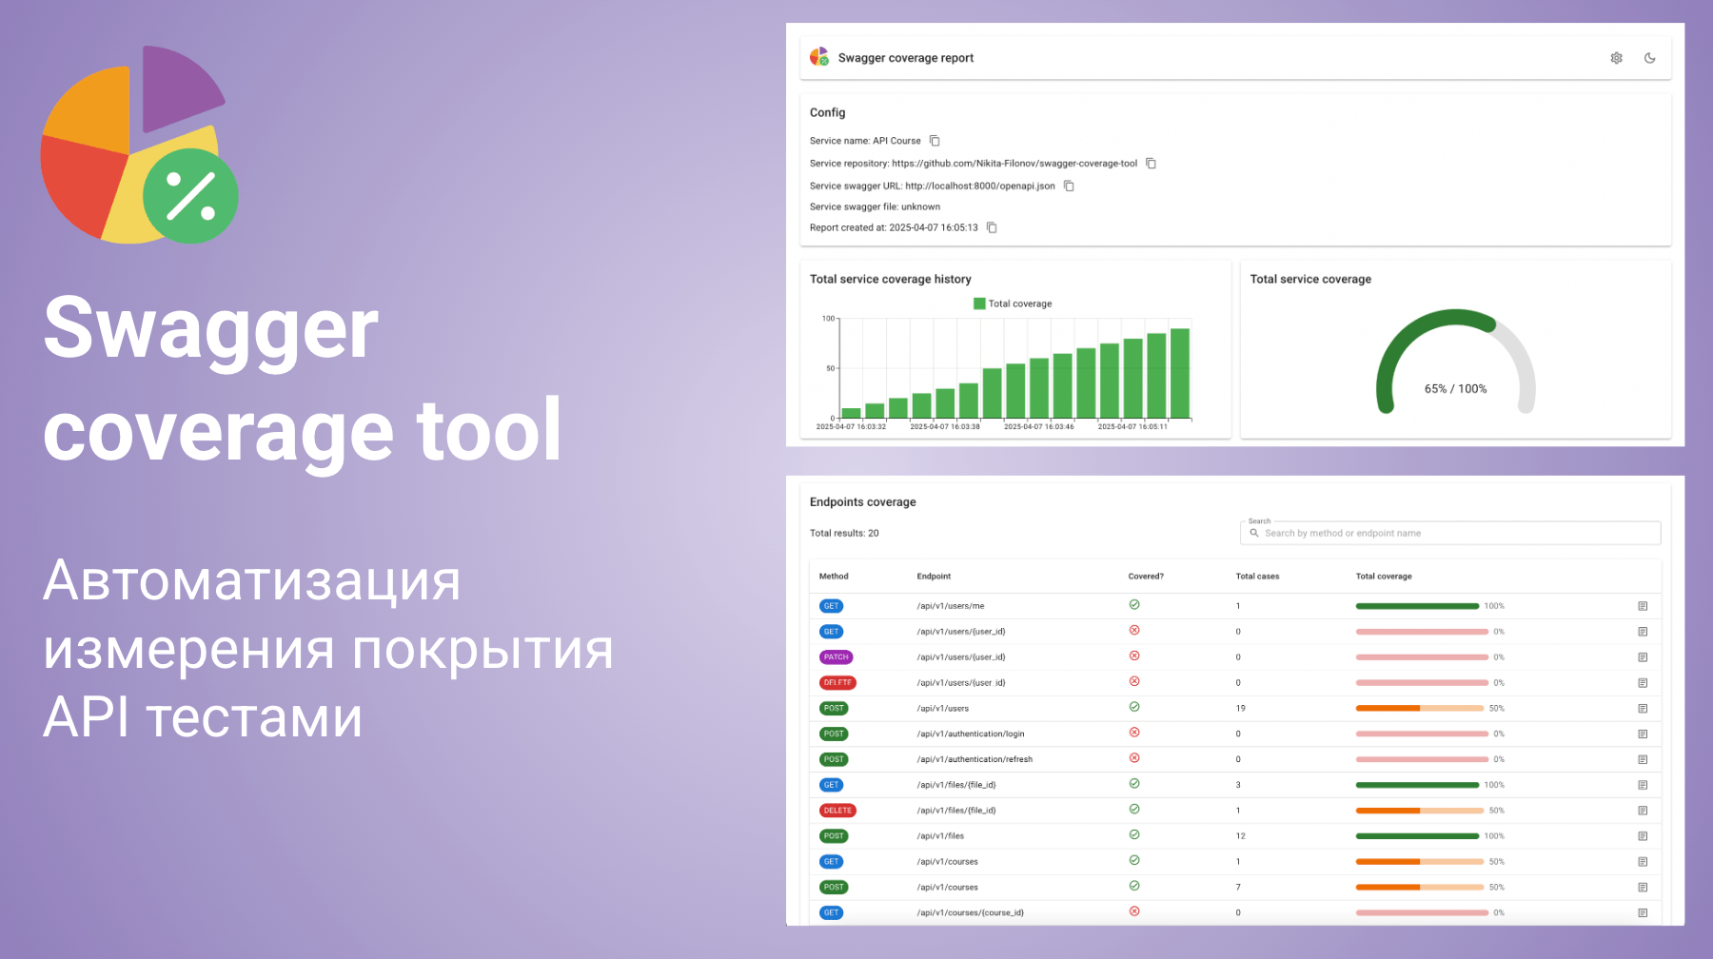Click the Total results: 20 label
Screen dimensions: 1713x959
844,534
